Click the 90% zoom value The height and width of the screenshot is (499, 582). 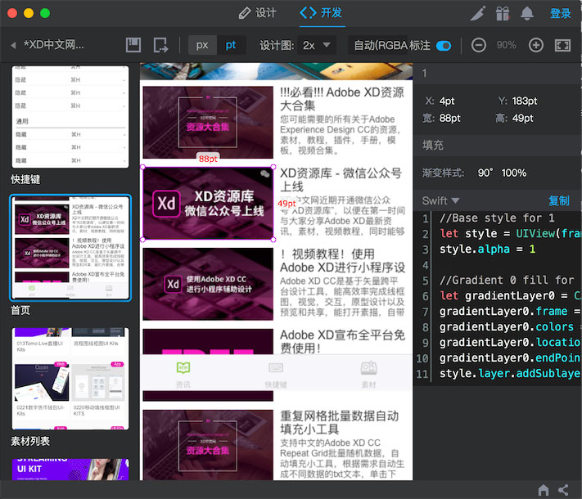506,45
